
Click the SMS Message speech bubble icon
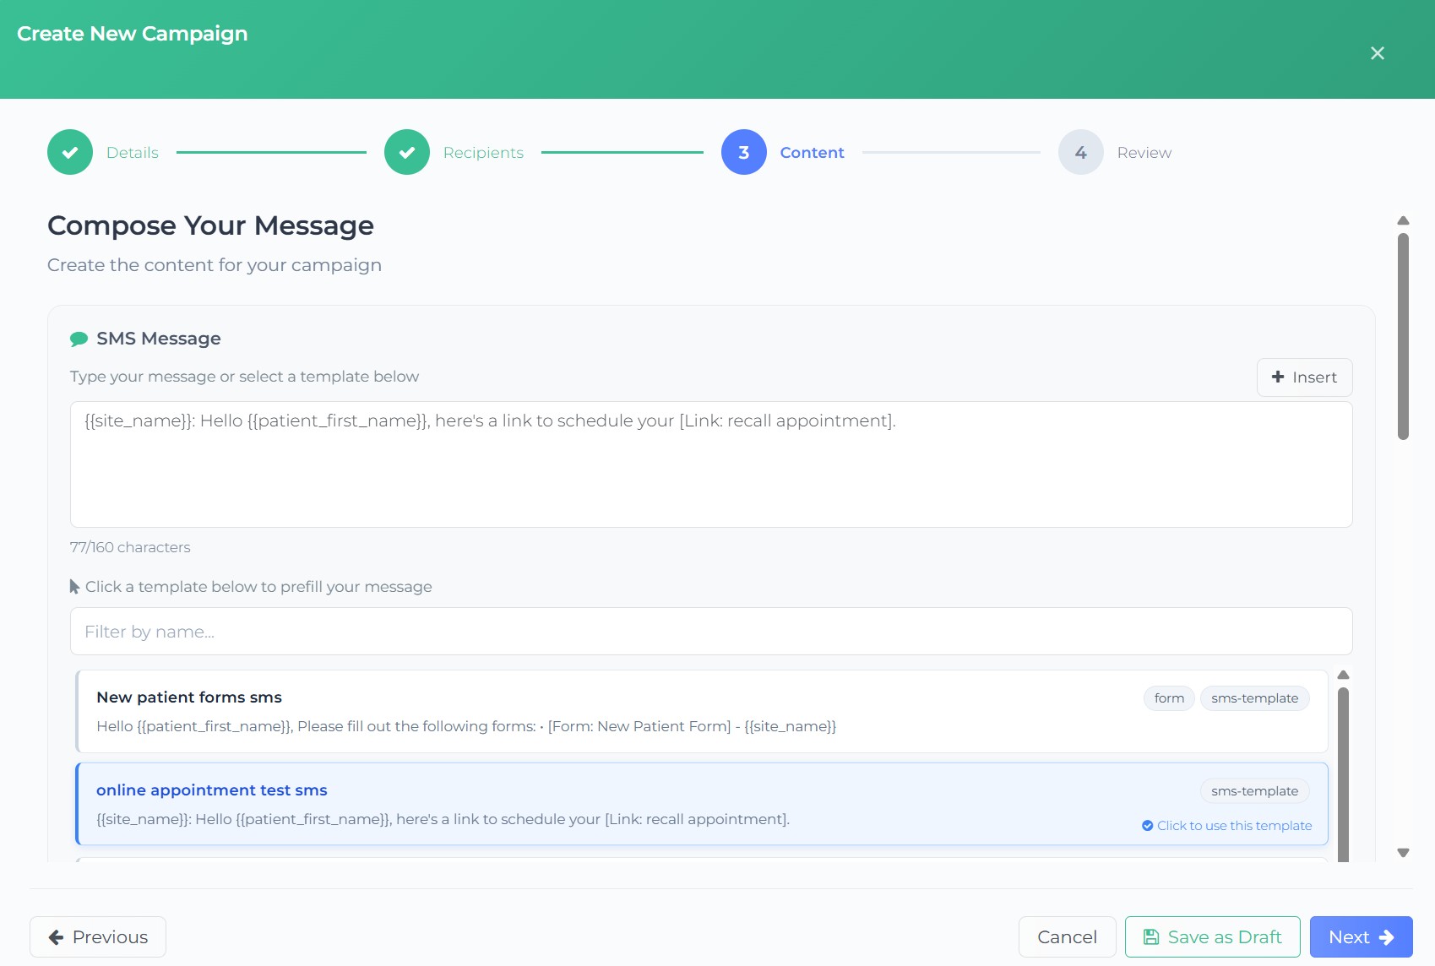click(79, 339)
